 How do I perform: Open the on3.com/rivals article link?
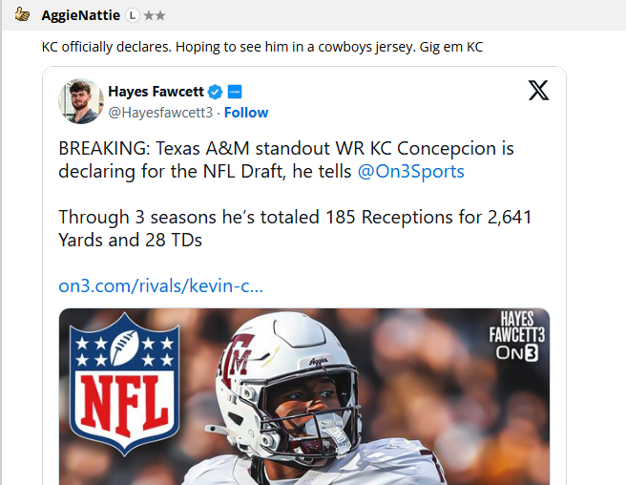[x=160, y=285]
